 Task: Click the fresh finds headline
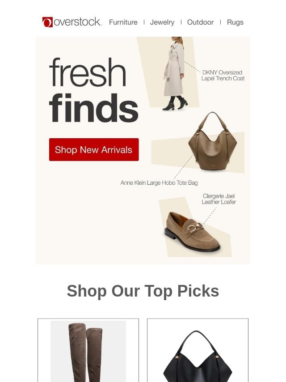tap(94, 90)
